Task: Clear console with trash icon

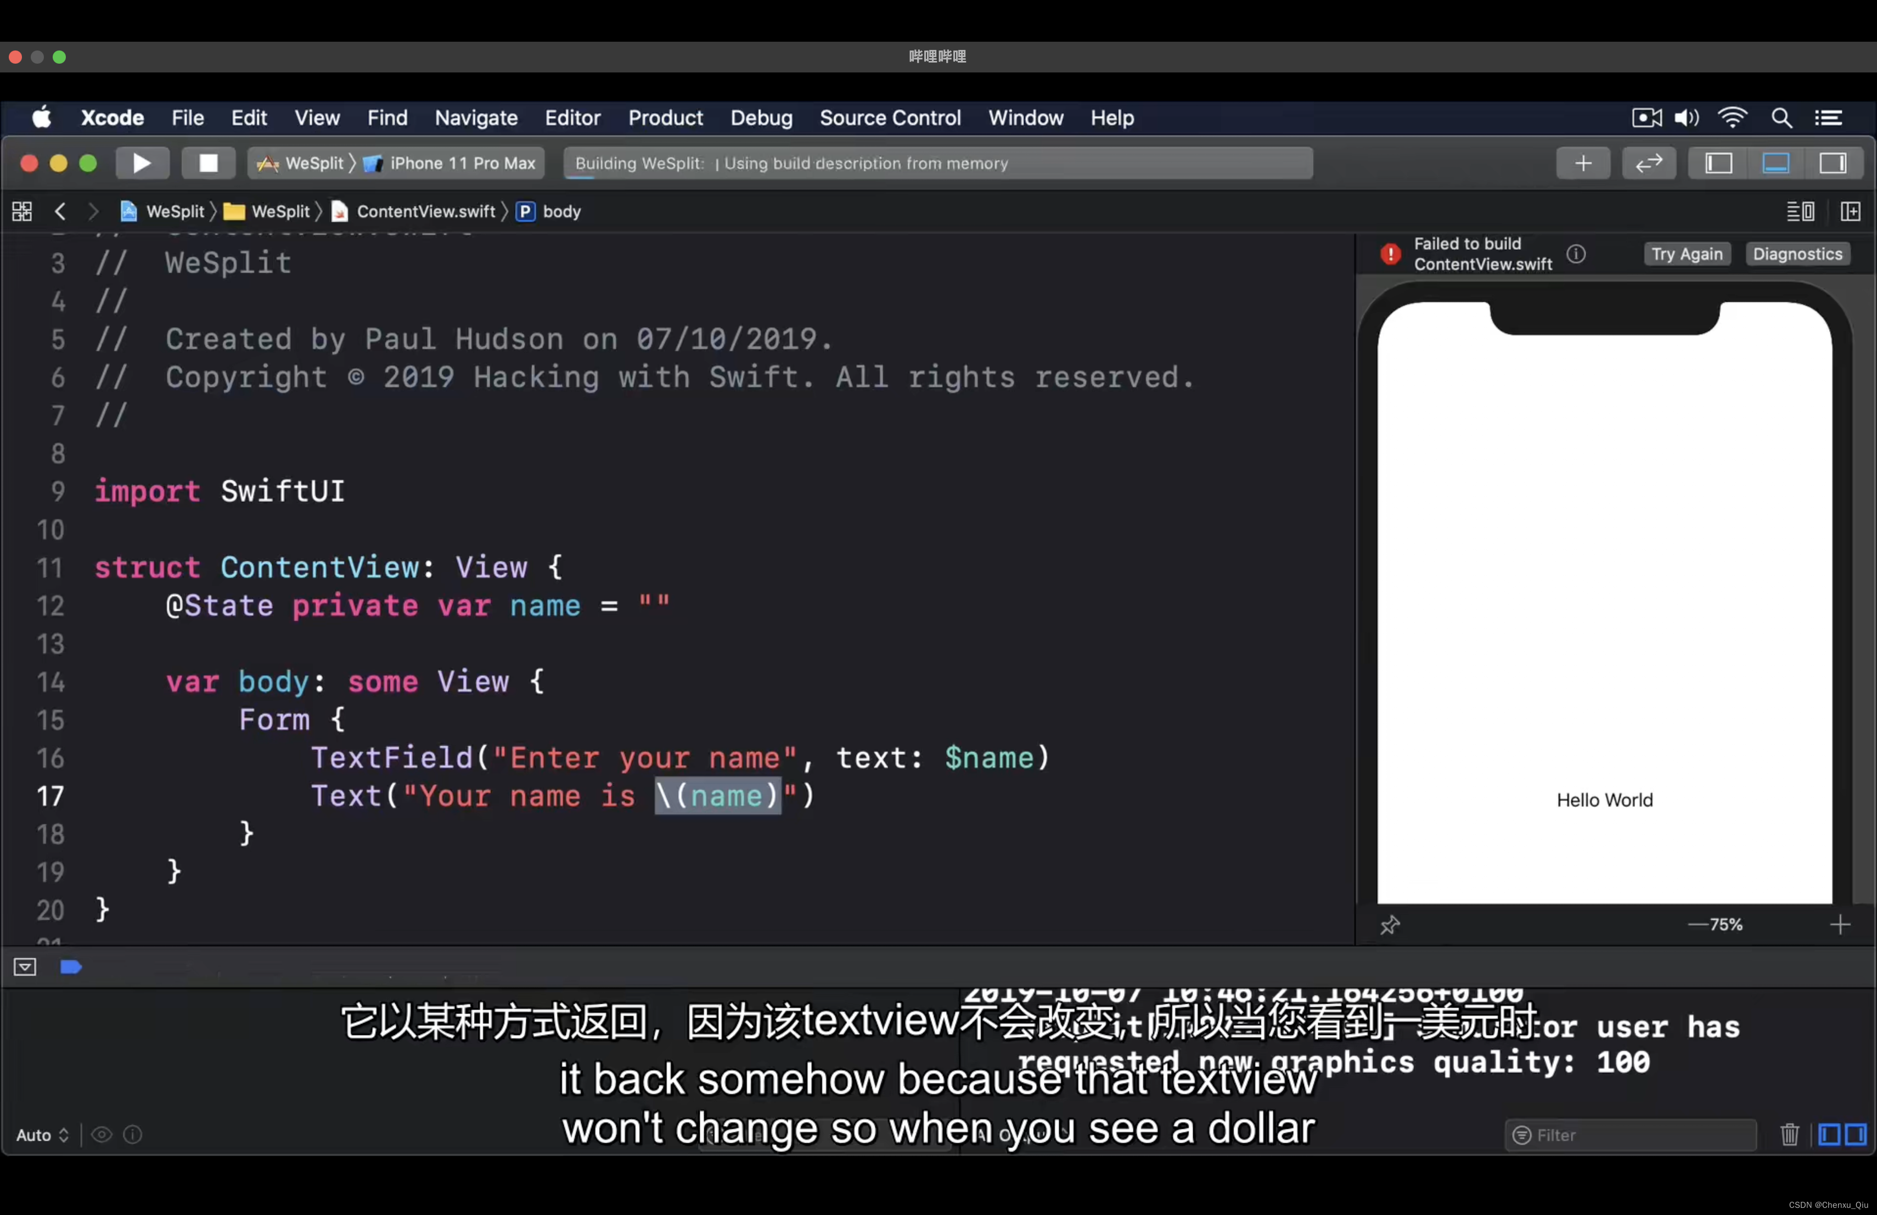Action: click(x=1789, y=1134)
